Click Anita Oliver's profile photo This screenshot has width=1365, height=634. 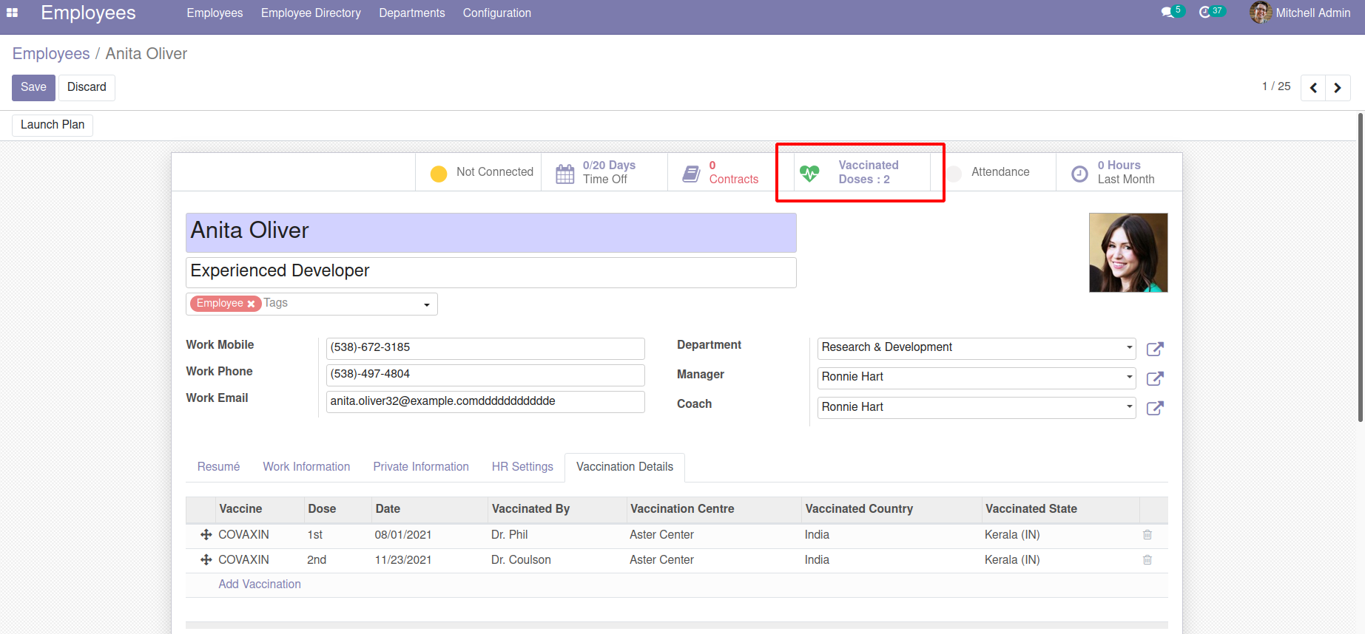coord(1128,253)
